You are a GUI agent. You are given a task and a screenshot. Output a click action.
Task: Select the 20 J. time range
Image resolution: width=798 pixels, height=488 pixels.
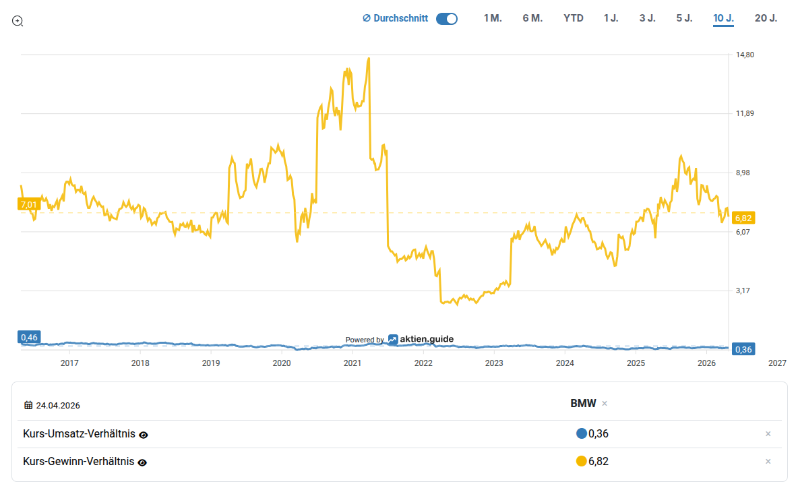coord(766,18)
